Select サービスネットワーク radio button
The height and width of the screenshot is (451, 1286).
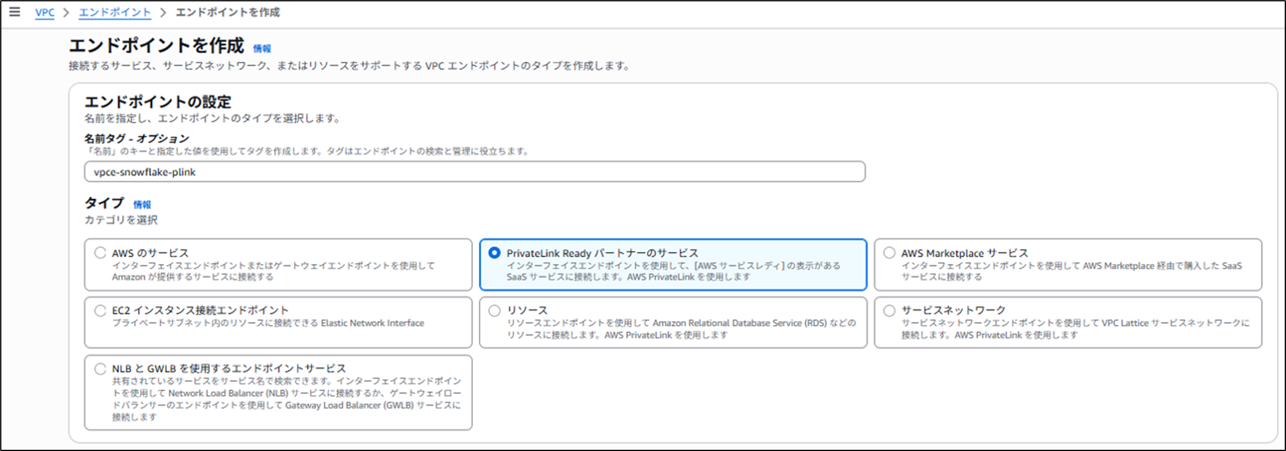pos(889,311)
